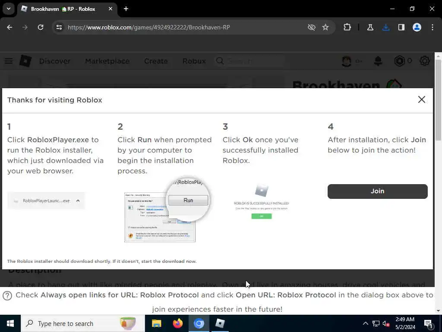This screenshot has height=332, width=442.
Task: Bookmark this page with the star icon
Action: point(325,27)
